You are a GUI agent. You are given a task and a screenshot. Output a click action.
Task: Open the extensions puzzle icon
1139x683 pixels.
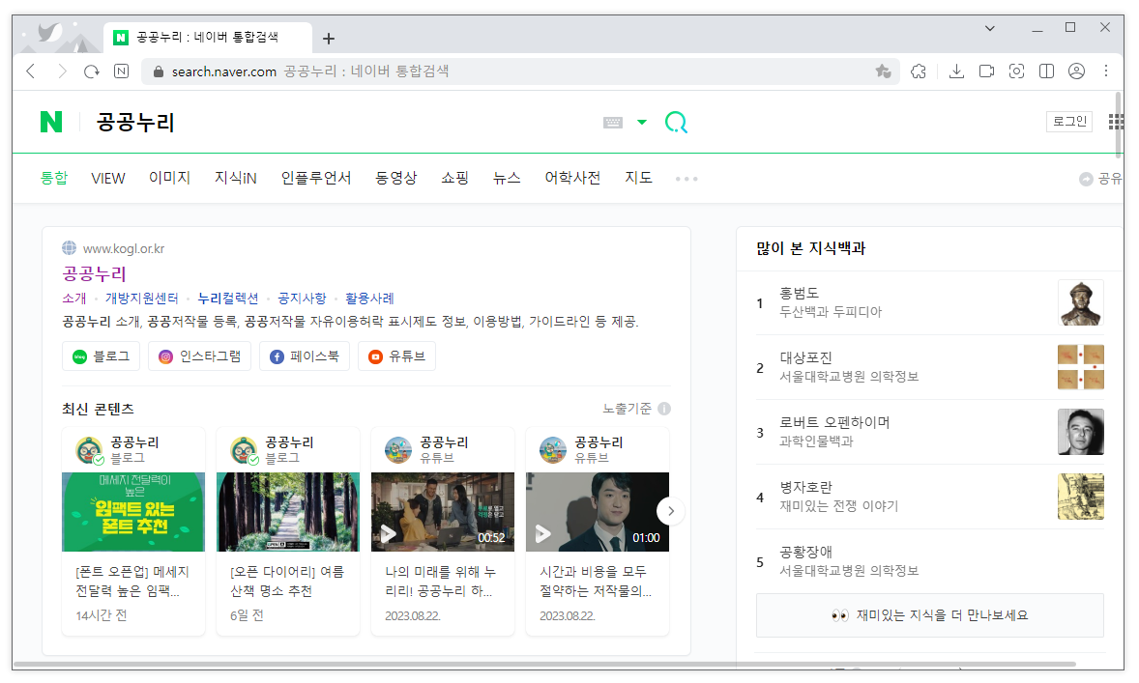tap(919, 71)
